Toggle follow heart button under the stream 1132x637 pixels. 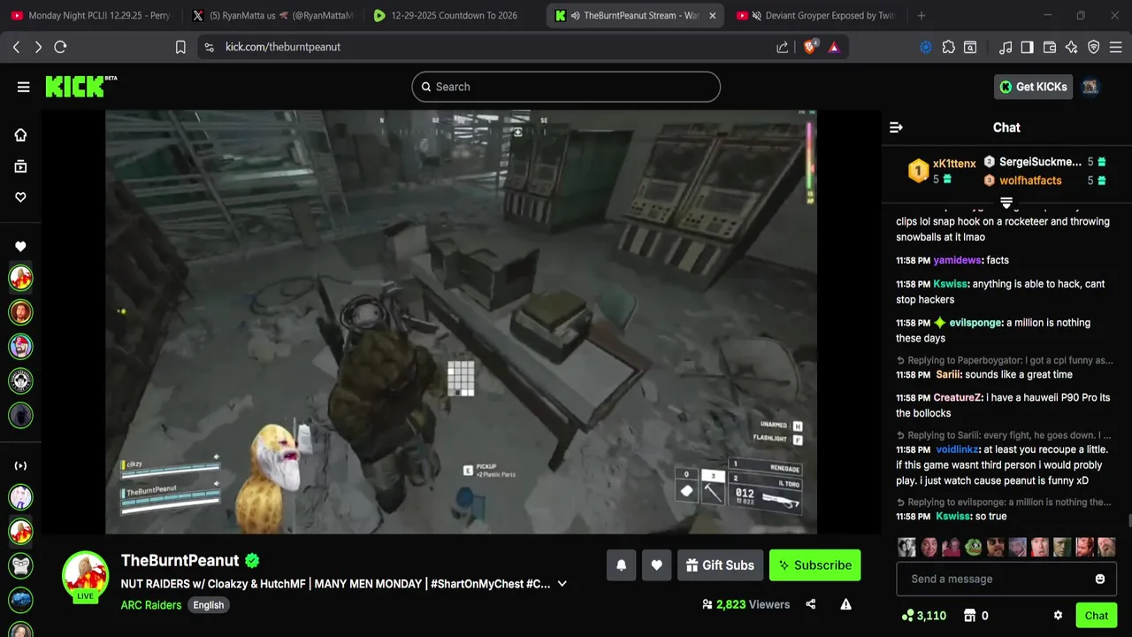point(656,565)
